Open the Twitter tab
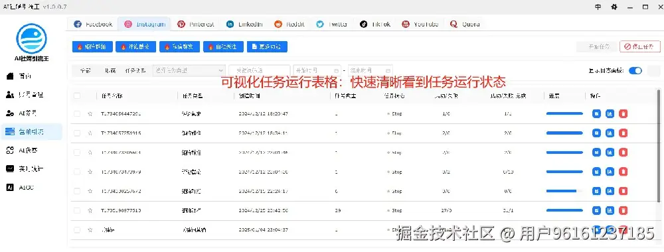This screenshot has width=664, height=252. tap(332, 24)
